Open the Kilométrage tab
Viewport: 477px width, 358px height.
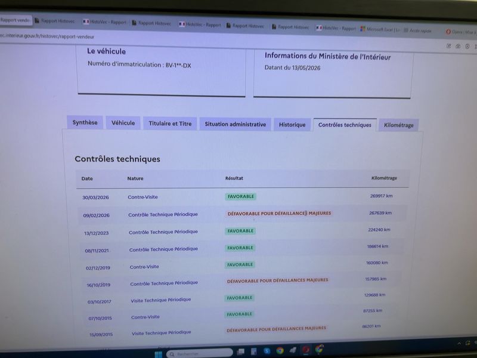point(398,125)
